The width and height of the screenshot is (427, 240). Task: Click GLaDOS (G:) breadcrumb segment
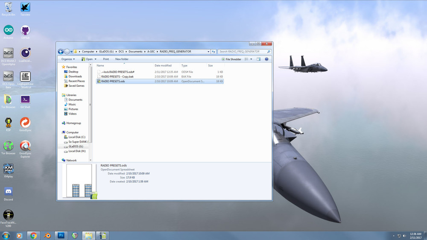pos(106,52)
